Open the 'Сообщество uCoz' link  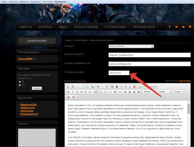click(27, 107)
